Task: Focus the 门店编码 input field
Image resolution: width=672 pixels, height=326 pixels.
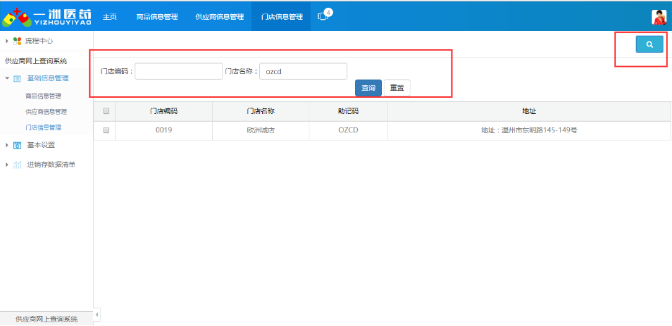Action: coord(179,72)
